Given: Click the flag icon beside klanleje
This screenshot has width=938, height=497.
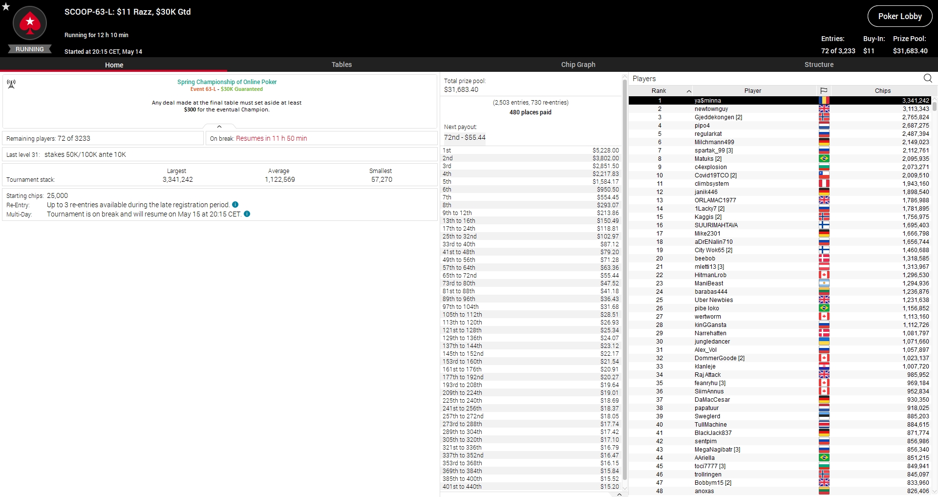Looking at the screenshot, I should point(824,367).
